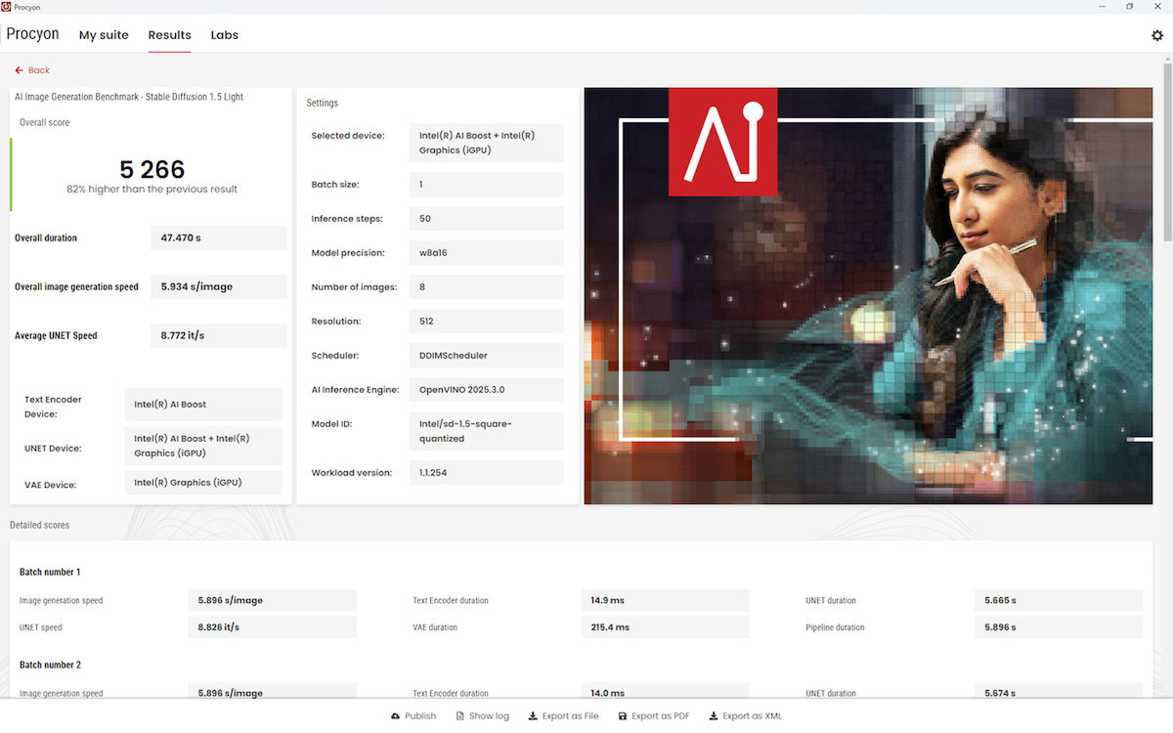The height and width of the screenshot is (733, 1173).
Task: Go back using the Back link
Action: [x=39, y=70]
